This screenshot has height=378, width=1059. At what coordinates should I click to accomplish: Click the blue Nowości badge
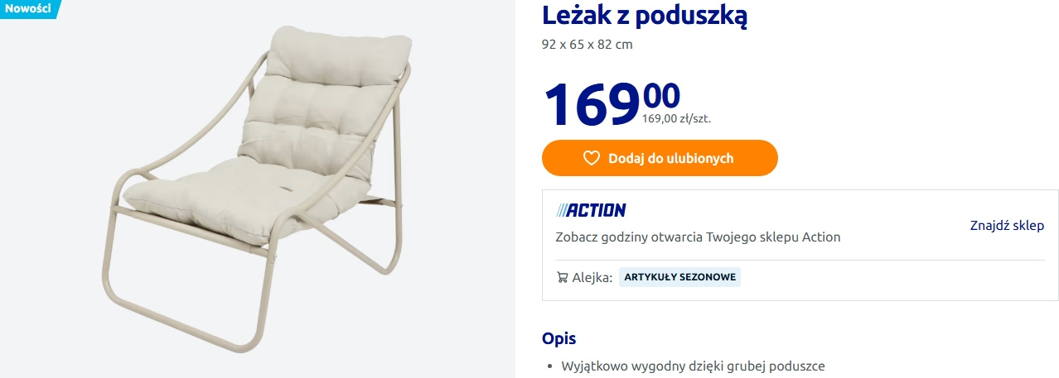27,9
